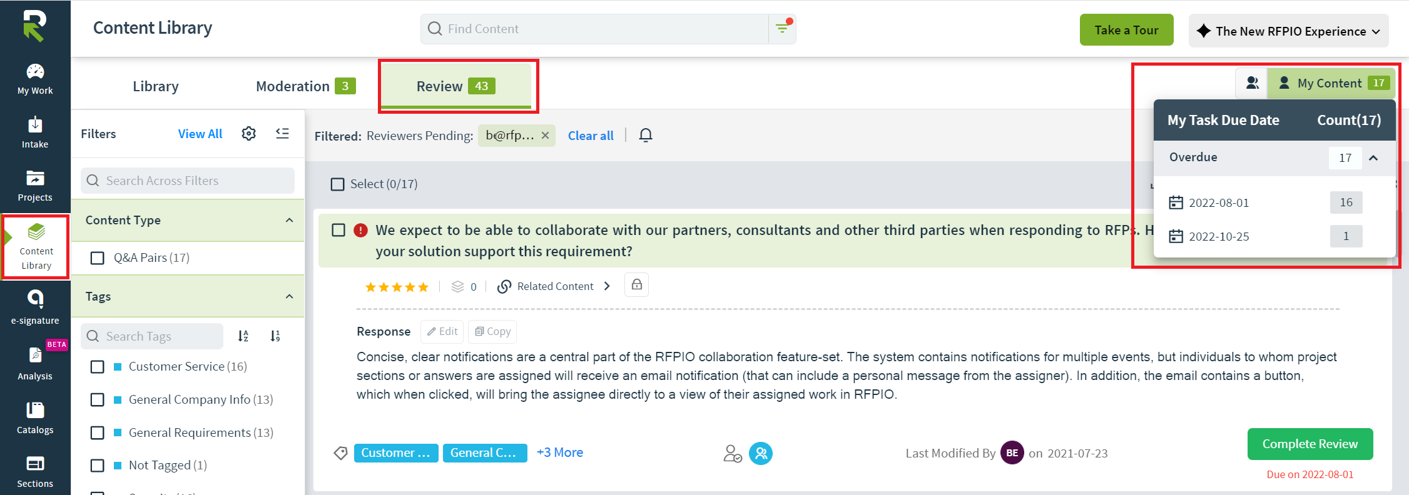Click the red alert icon on question
The height and width of the screenshot is (495, 1409).
[361, 230]
